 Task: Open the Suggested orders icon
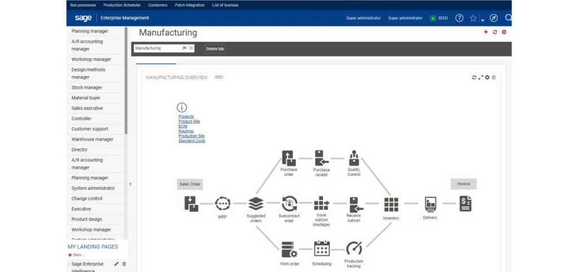[256, 204]
